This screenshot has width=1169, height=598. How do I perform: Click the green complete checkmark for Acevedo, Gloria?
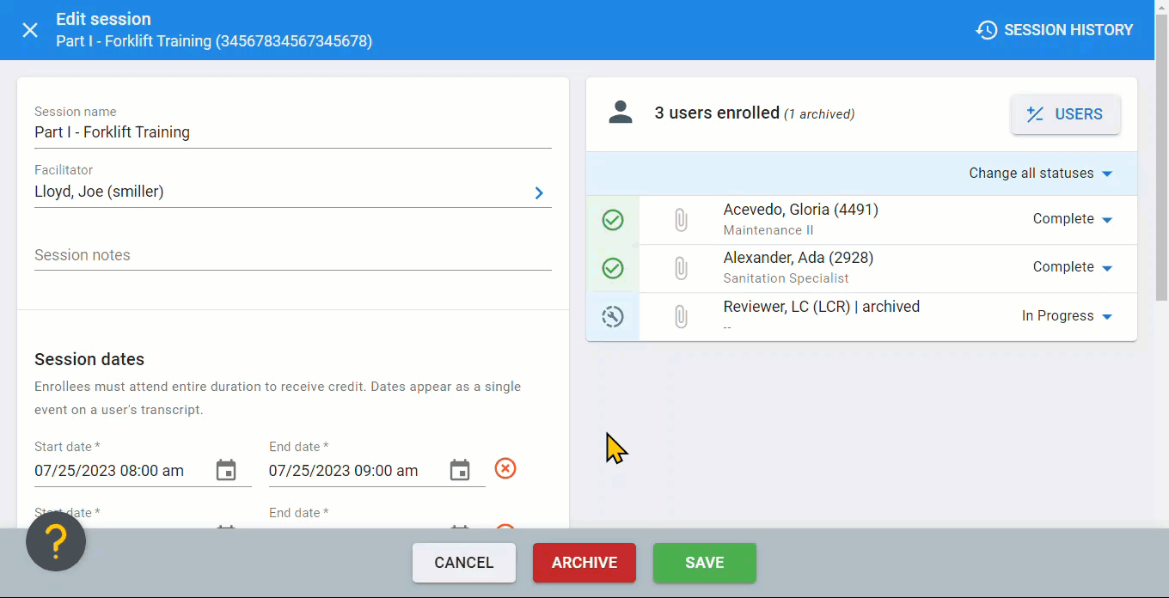(x=613, y=221)
